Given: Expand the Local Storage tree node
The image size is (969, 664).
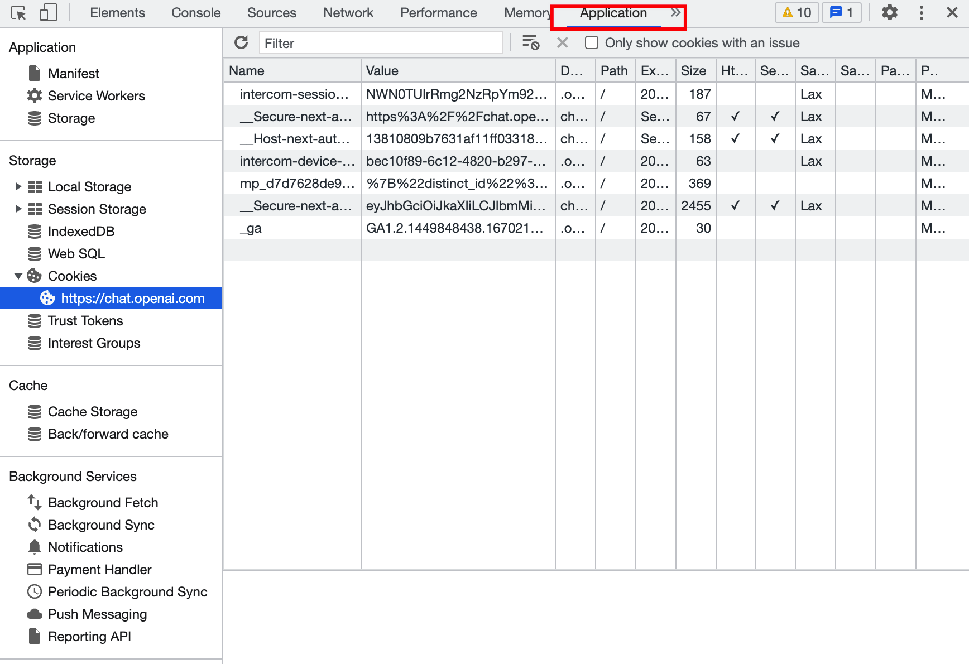Looking at the screenshot, I should (x=18, y=186).
